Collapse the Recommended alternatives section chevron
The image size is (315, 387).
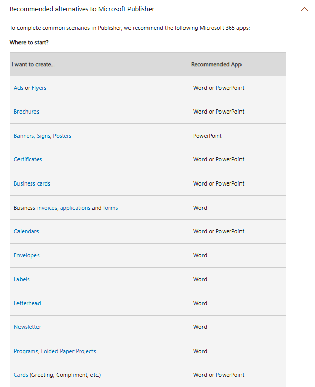(x=304, y=9)
